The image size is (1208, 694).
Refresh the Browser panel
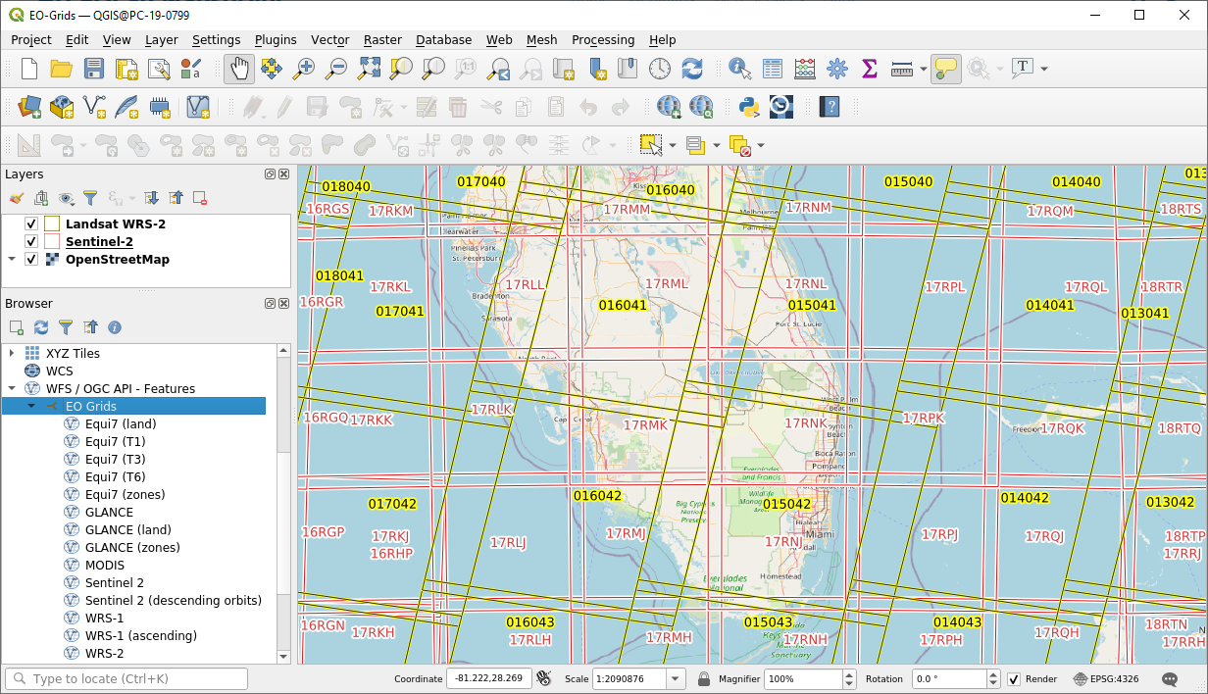[x=39, y=326]
